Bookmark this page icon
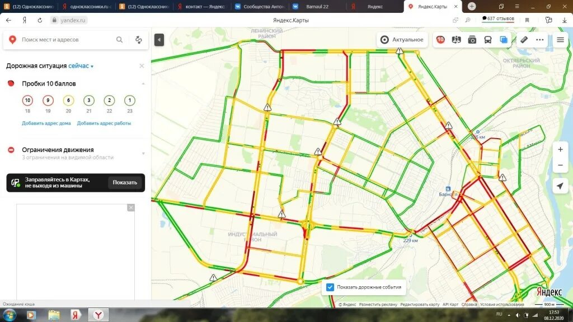This screenshot has height=322, width=573. click(x=527, y=21)
